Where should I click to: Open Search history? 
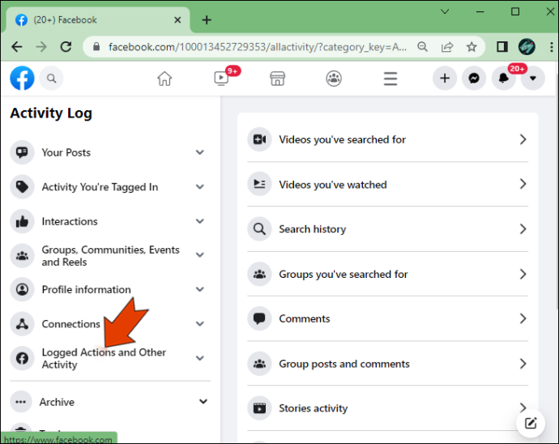tap(387, 229)
